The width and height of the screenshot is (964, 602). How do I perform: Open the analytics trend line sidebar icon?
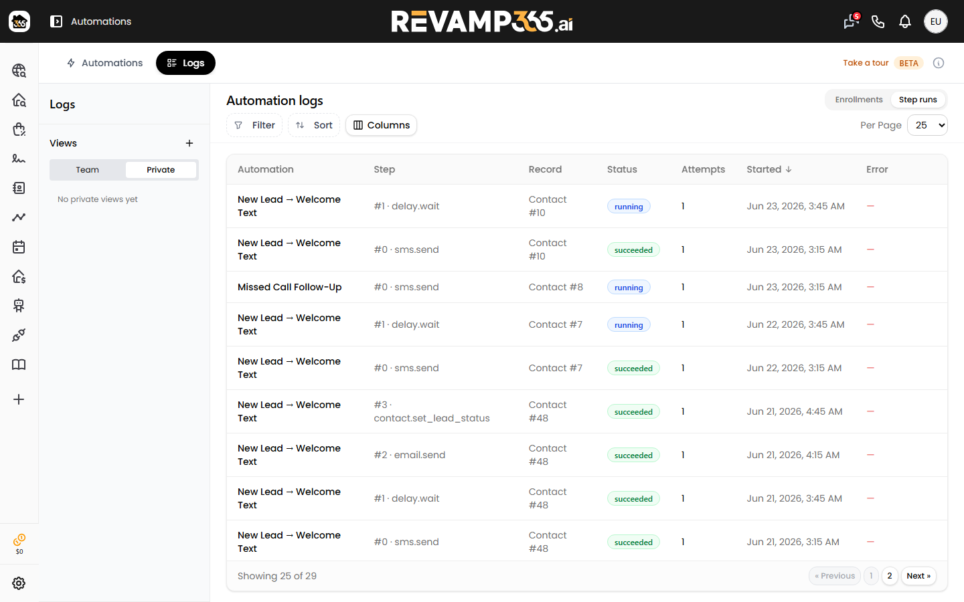(x=19, y=217)
